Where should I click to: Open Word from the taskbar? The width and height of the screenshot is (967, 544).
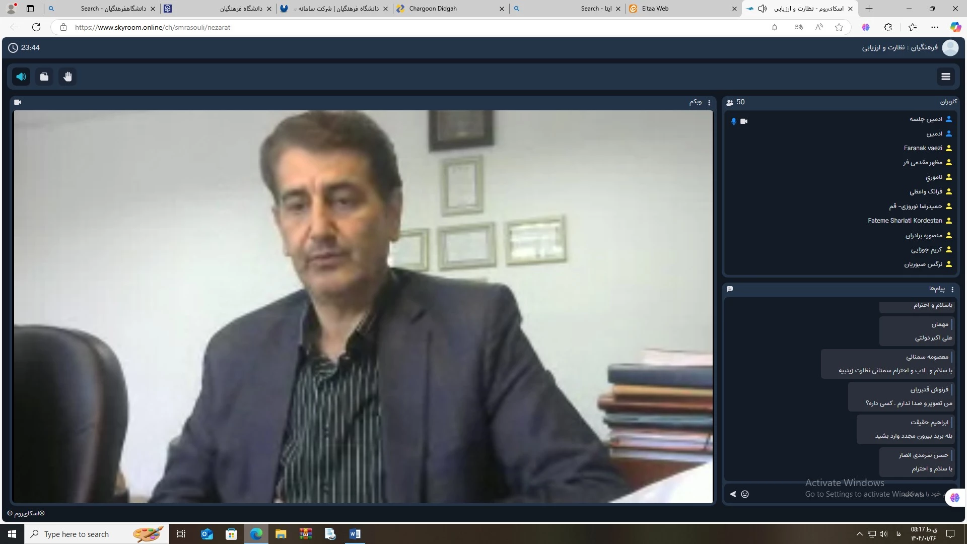pos(355,534)
